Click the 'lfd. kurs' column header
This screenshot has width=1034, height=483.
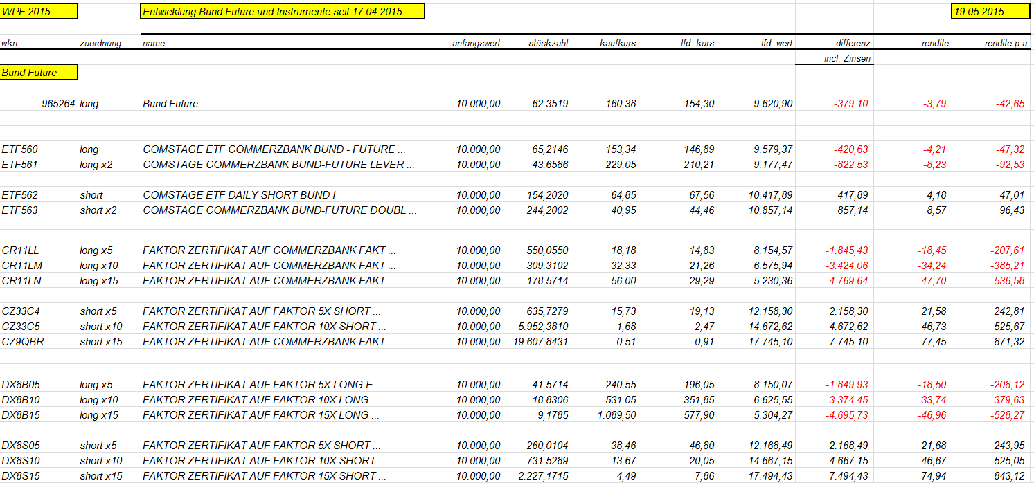click(x=697, y=43)
